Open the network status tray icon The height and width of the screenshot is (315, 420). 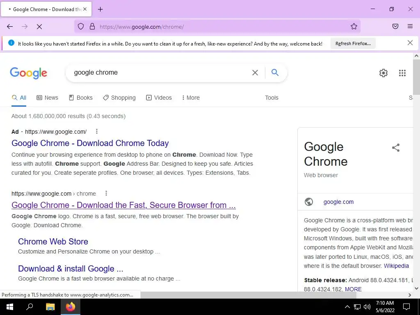click(357, 307)
